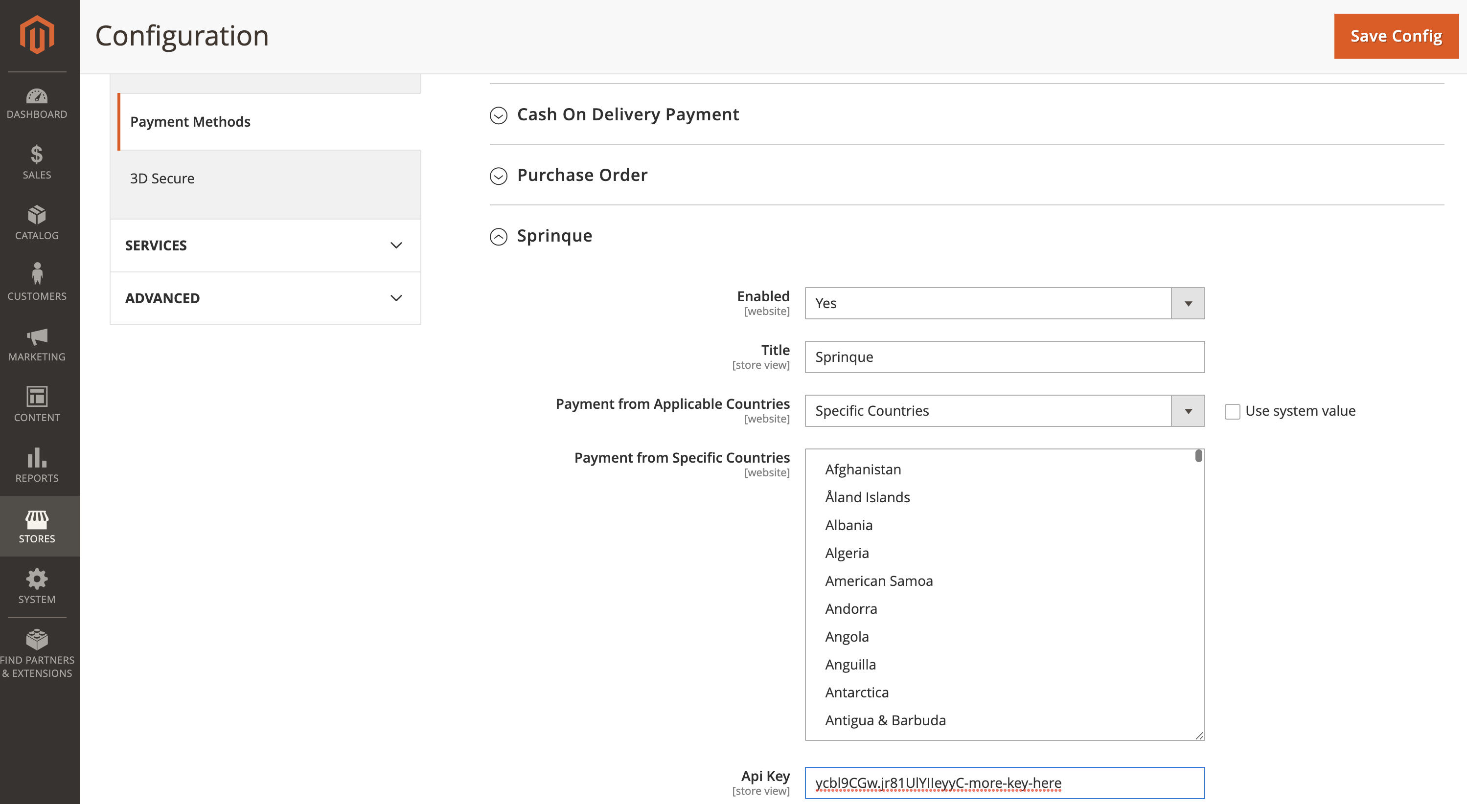Open the Sales menu icon
The width and height of the screenshot is (1467, 804).
[36, 162]
